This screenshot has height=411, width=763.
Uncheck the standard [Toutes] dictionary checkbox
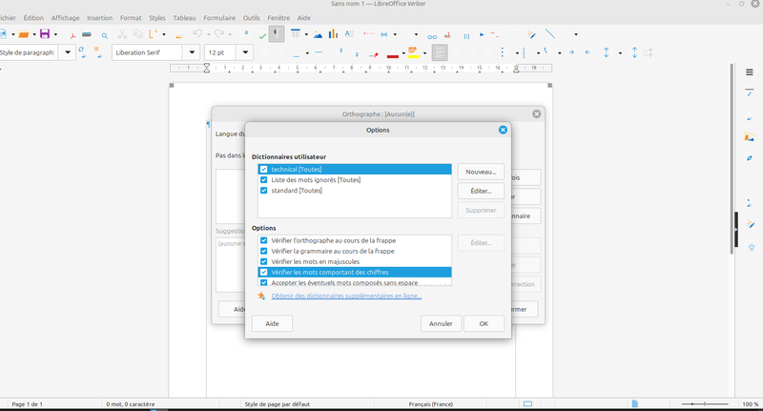point(264,191)
